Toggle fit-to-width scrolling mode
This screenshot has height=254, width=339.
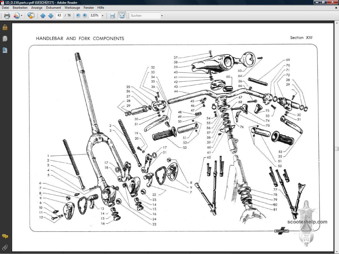112,16
